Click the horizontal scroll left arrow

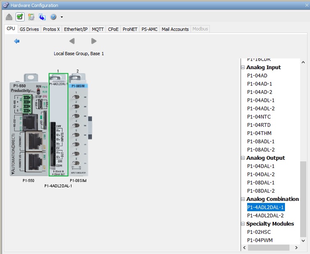coord(245,247)
